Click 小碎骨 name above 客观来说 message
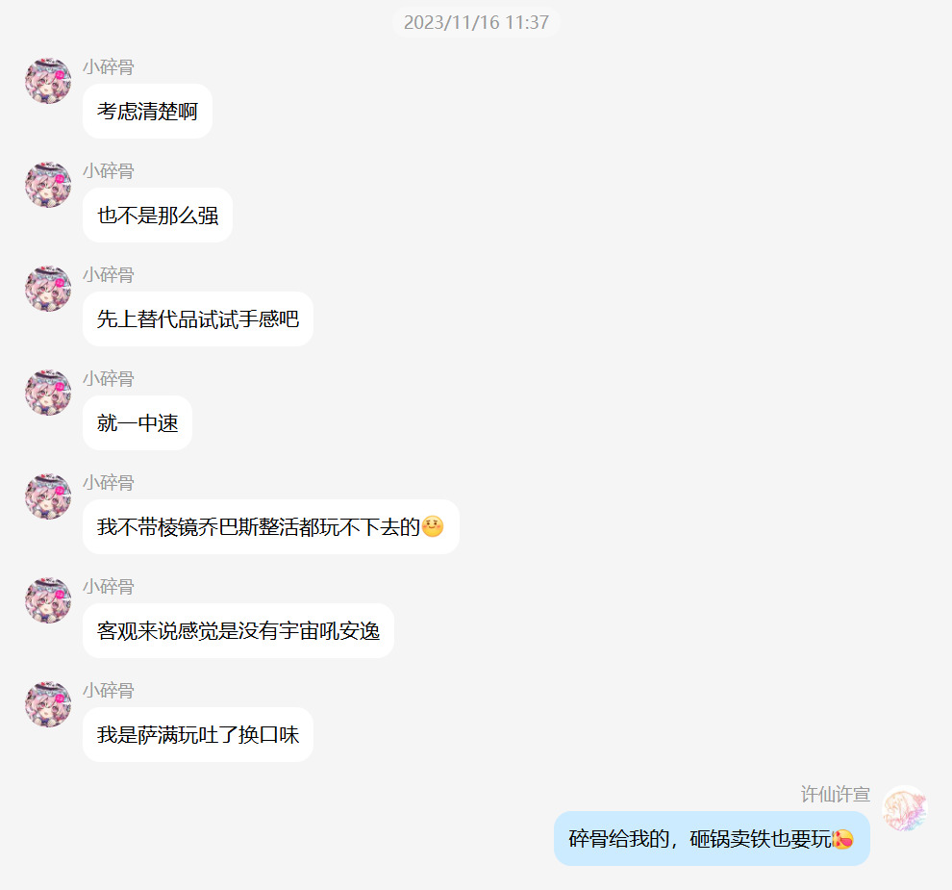The height and width of the screenshot is (890, 952). click(109, 586)
